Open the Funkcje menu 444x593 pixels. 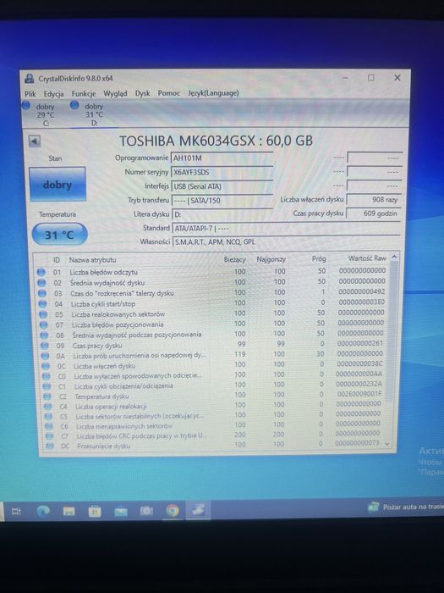click(x=84, y=93)
